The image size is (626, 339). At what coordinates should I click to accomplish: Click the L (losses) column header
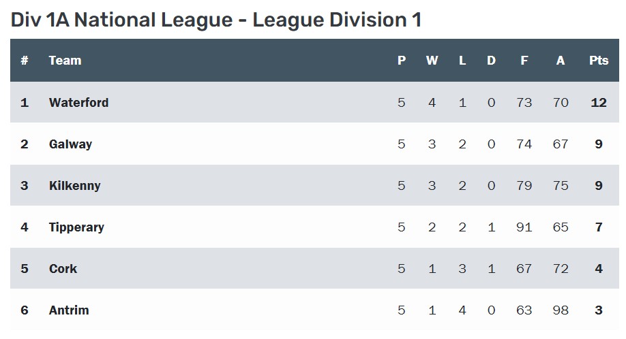(462, 61)
